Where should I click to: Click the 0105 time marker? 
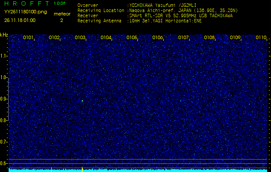[132, 38]
